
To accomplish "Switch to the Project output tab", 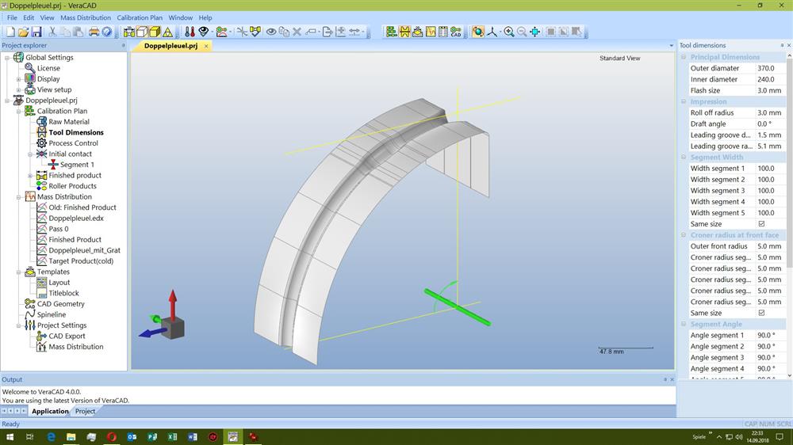I will click(85, 411).
